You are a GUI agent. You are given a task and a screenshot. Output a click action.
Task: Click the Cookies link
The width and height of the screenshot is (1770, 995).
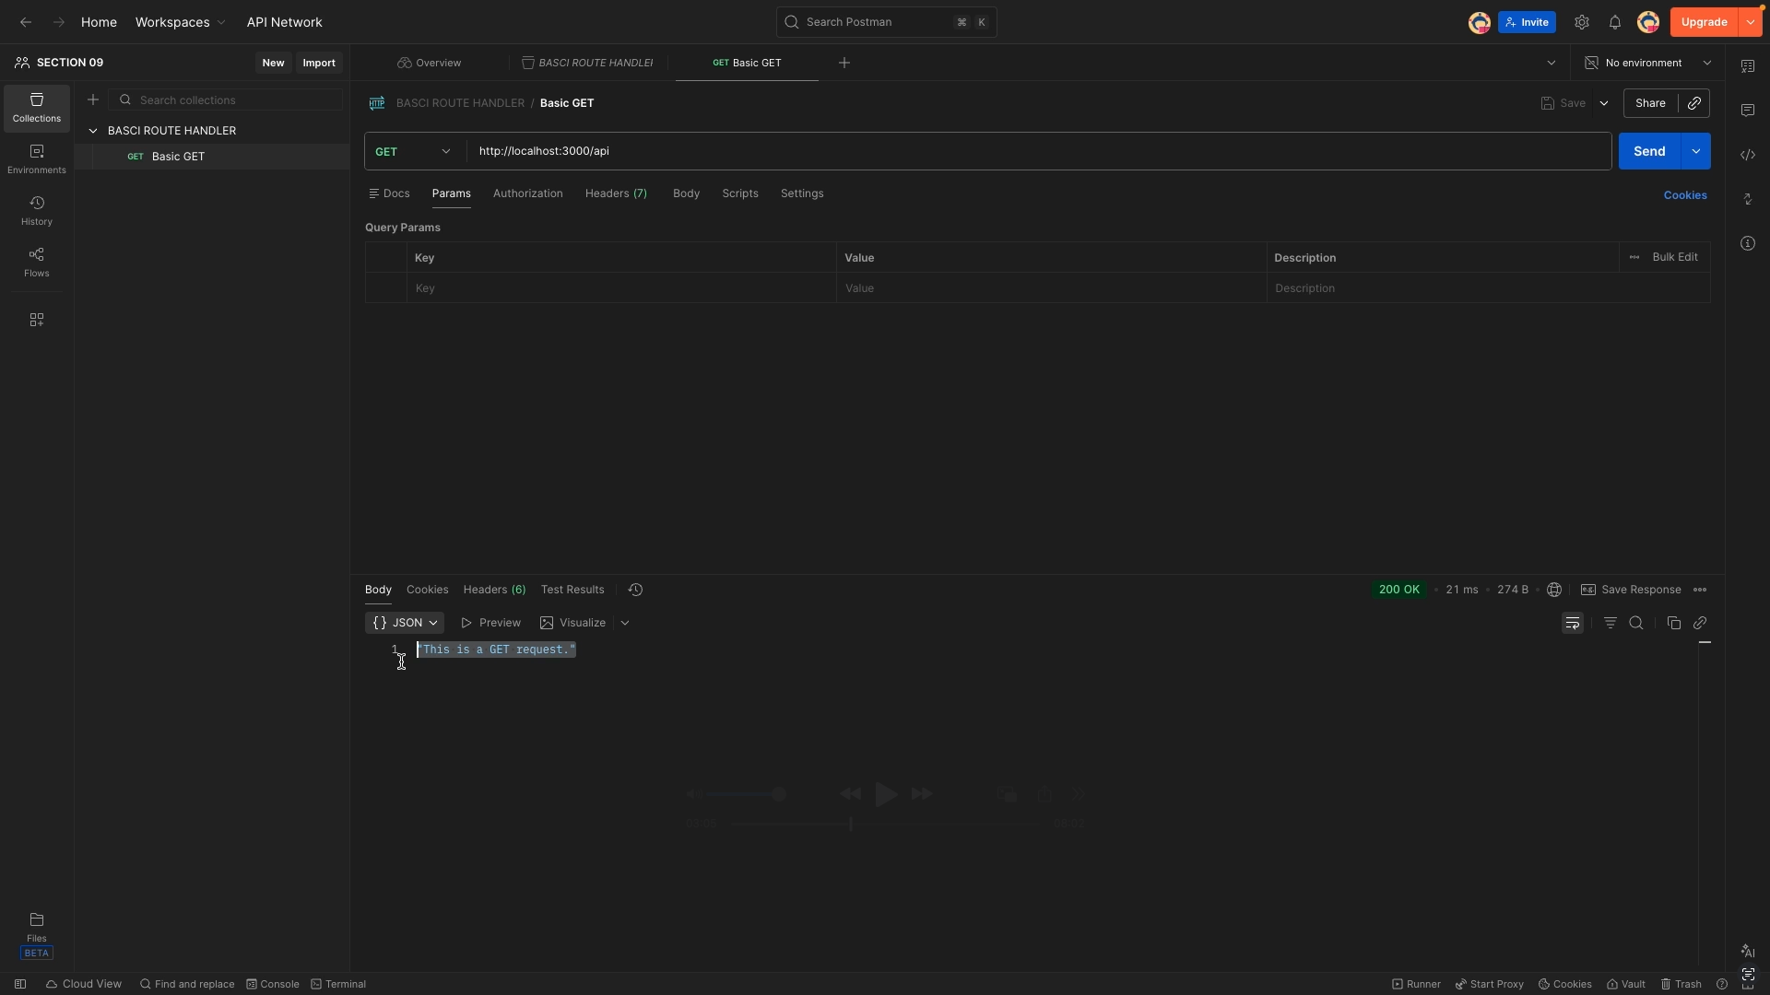(x=1685, y=195)
